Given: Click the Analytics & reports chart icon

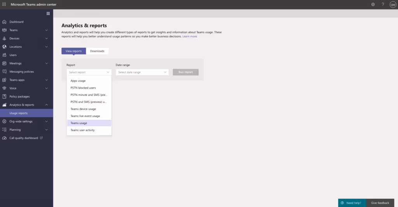Looking at the screenshot, I should click(x=4, y=105).
